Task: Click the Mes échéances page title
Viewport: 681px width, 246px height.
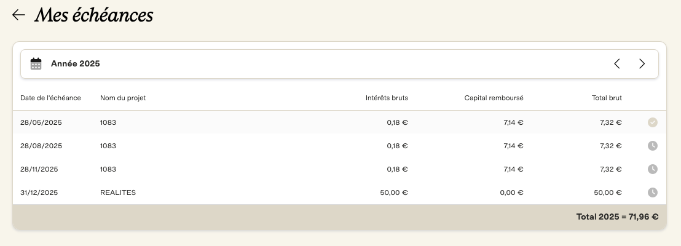Action: (94, 15)
